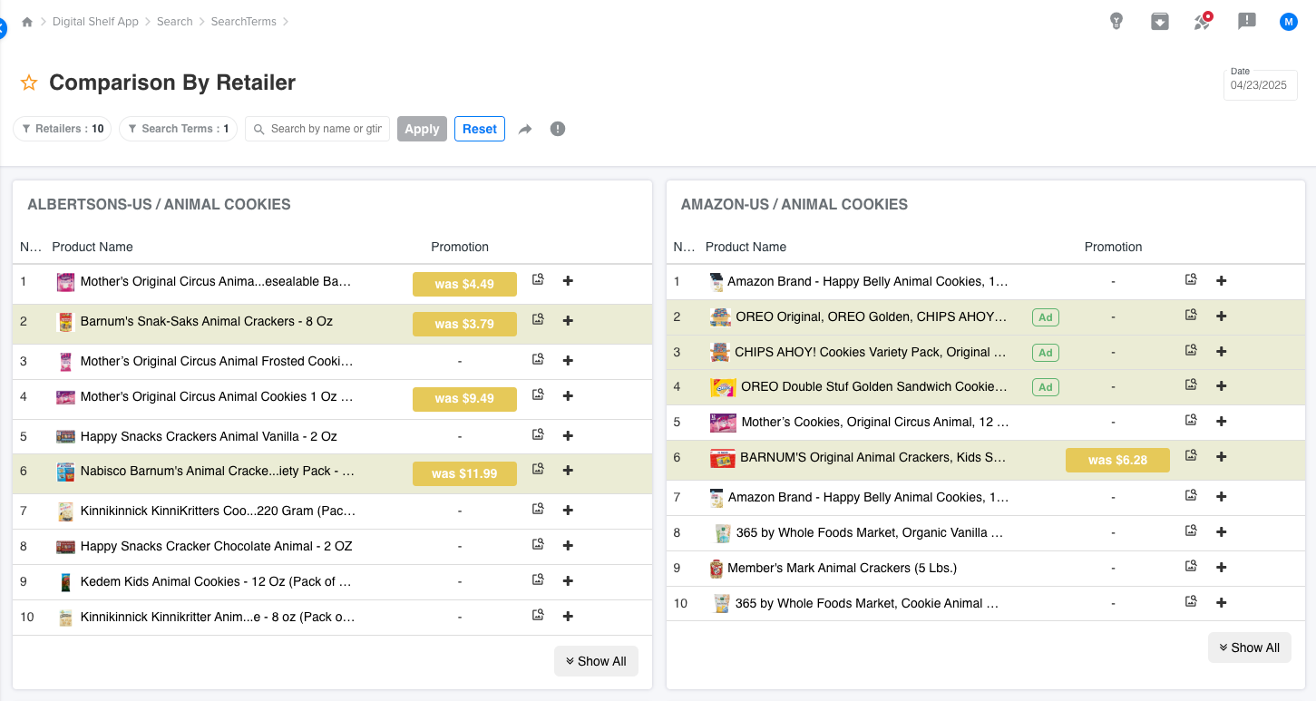
Task: Click plus icon for 365 Cookie Animal row
Action: click(x=1222, y=603)
